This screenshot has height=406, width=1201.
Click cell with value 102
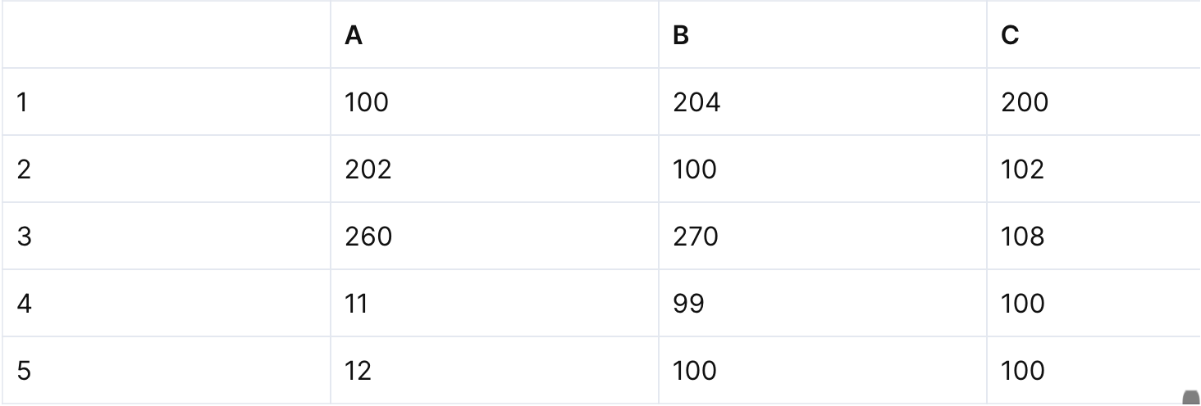coord(1093,169)
